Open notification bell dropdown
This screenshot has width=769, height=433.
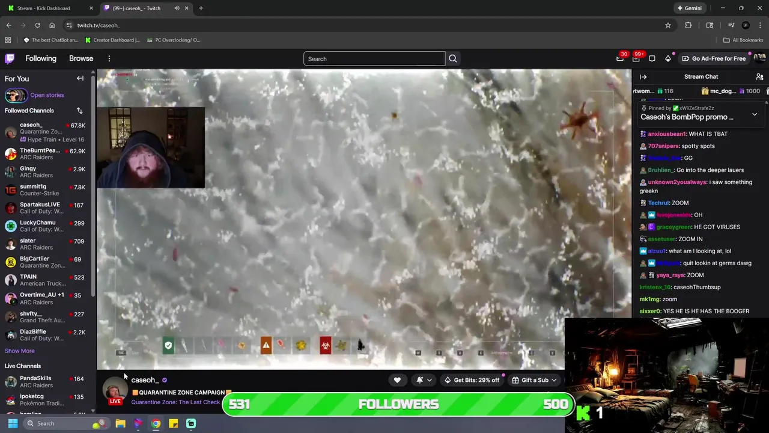424,380
